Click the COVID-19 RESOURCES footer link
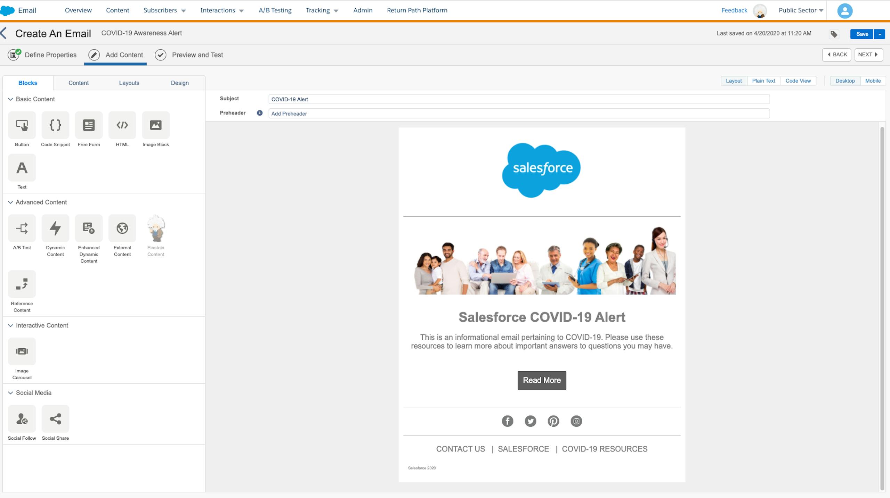Image resolution: width=890 pixels, height=498 pixels. [x=605, y=449]
